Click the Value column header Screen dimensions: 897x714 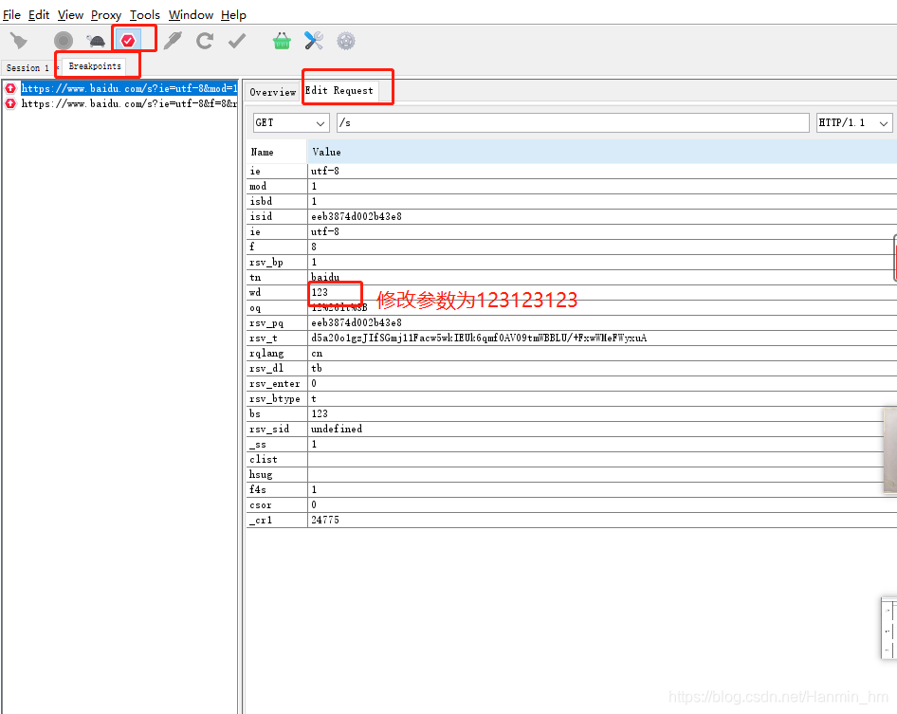602,152
